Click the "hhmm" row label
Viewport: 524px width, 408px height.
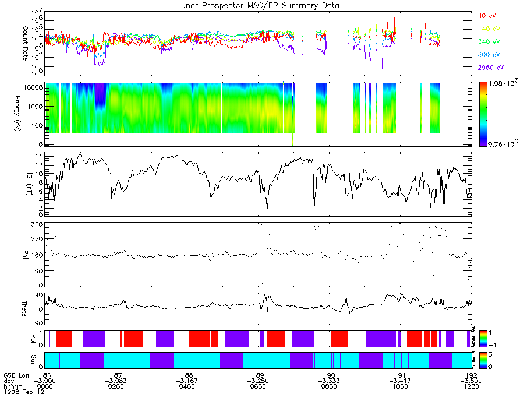pyautogui.click(x=13, y=386)
